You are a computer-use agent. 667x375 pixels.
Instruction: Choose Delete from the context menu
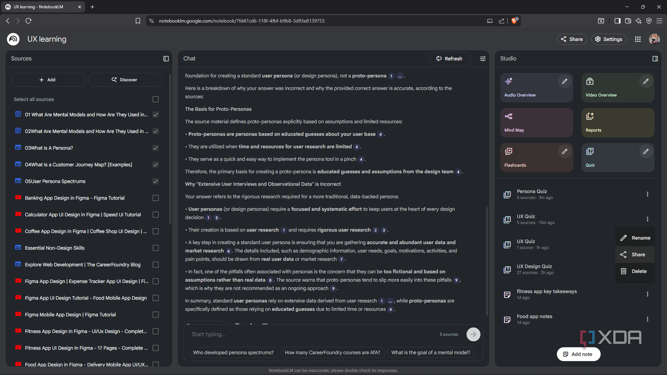635,271
